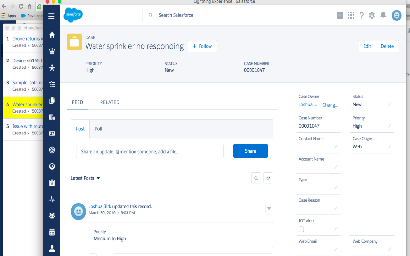Collapse the hamburger navigation menu
Image resolution: width=410 pixels, height=256 pixels.
tap(52, 16)
